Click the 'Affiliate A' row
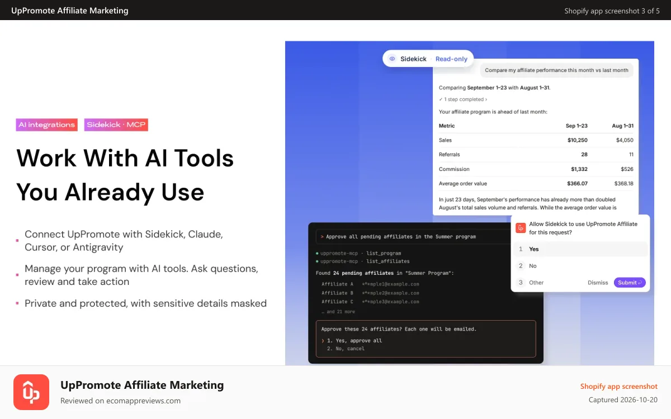The height and width of the screenshot is (419, 671). [370, 284]
